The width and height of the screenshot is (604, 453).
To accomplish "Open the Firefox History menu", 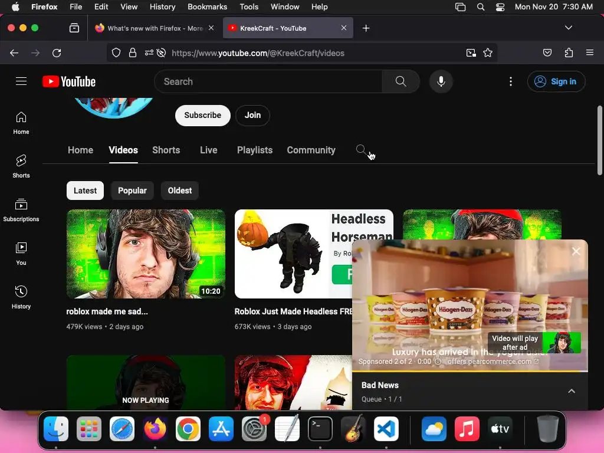I will 162,7.
